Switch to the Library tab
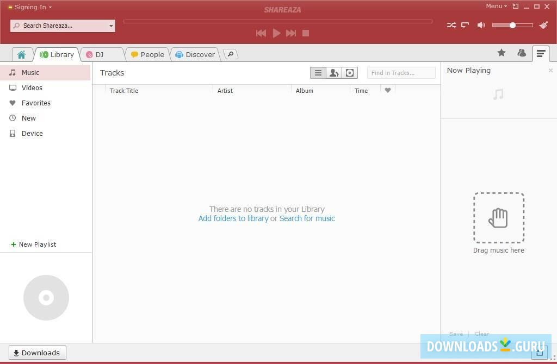This screenshot has height=364, width=557. coord(57,55)
